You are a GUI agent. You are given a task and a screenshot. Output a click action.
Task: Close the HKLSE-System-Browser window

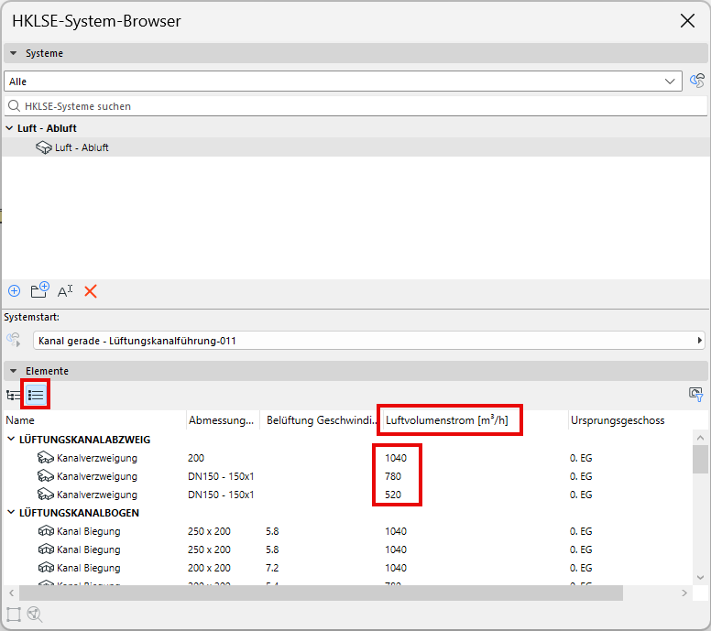[687, 20]
